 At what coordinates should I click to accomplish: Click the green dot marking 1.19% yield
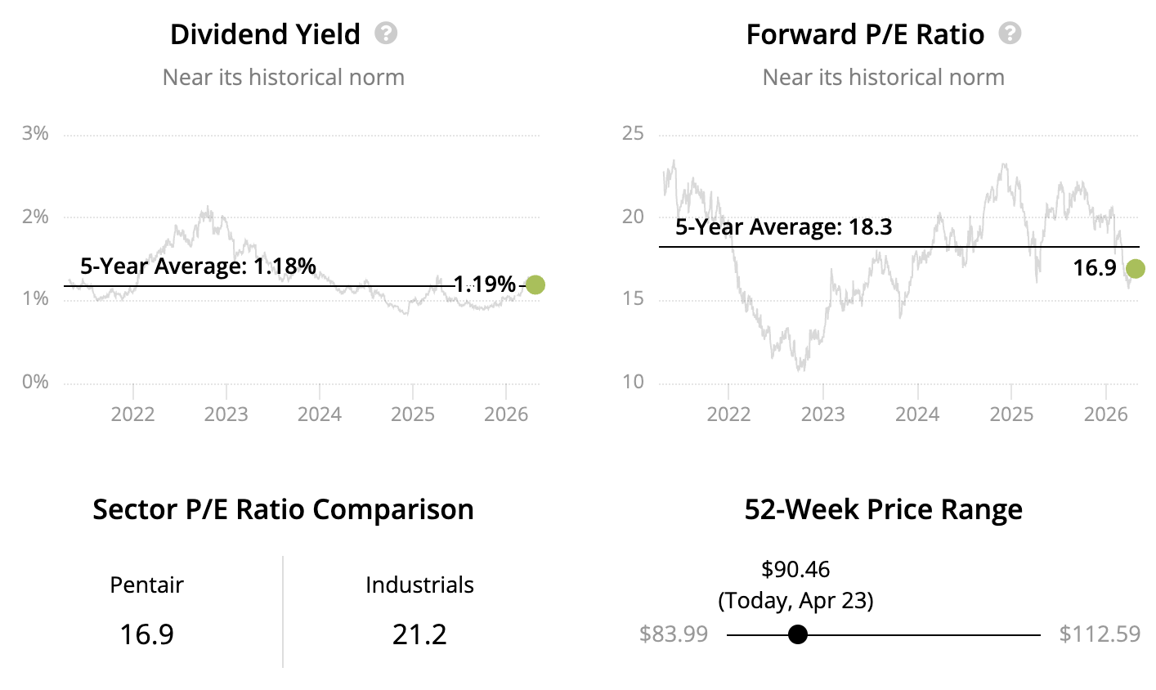pos(535,285)
